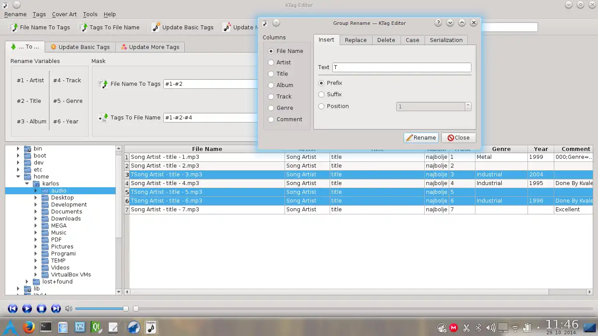Collapse the home folder in tree
The image size is (598, 336).
click(18, 177)
